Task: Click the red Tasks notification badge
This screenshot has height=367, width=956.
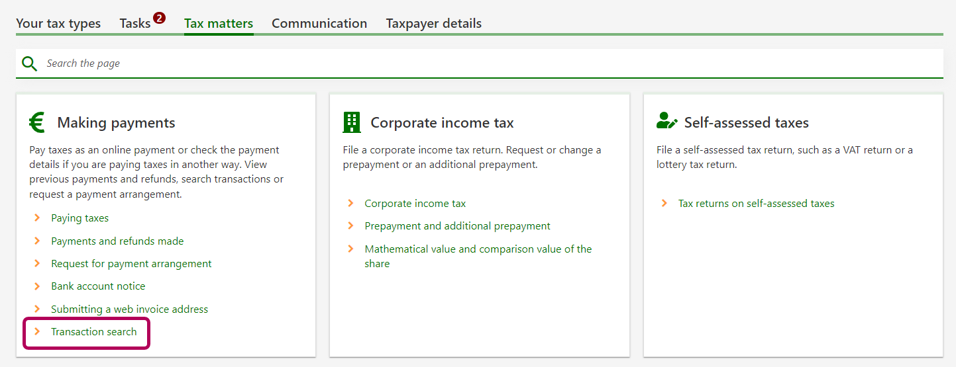Action: pyautogui.click(x=159, y=18)
